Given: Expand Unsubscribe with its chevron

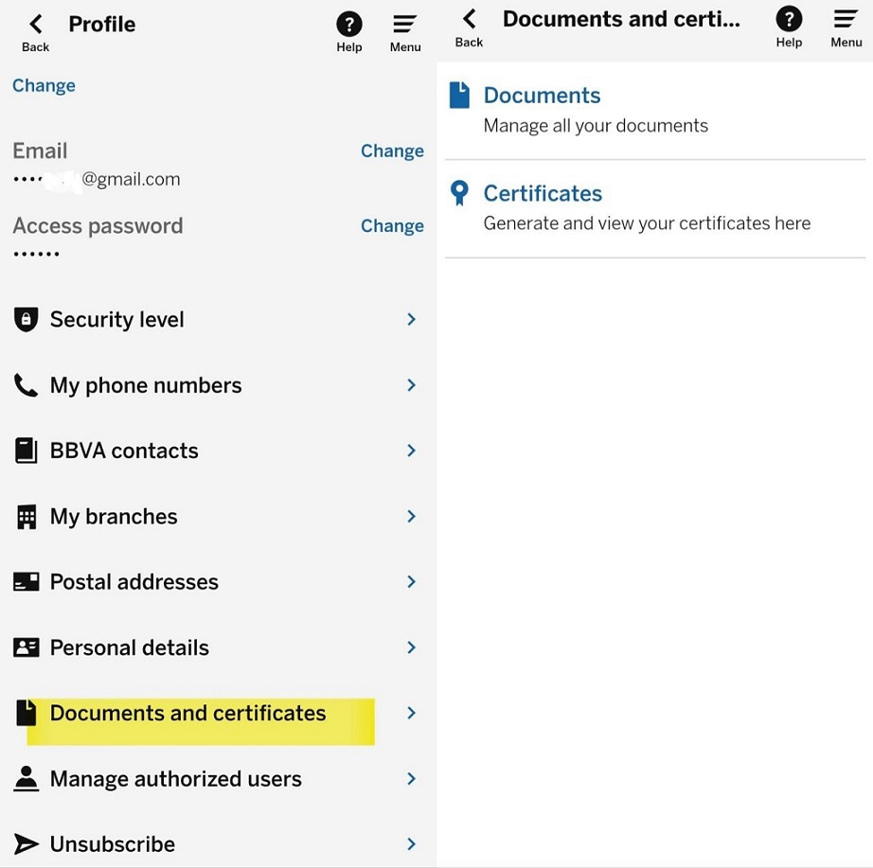Looking at the screenshot, I should [x=412, y=844].
